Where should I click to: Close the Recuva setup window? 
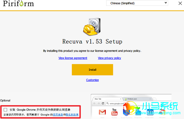tap(180, 3)
